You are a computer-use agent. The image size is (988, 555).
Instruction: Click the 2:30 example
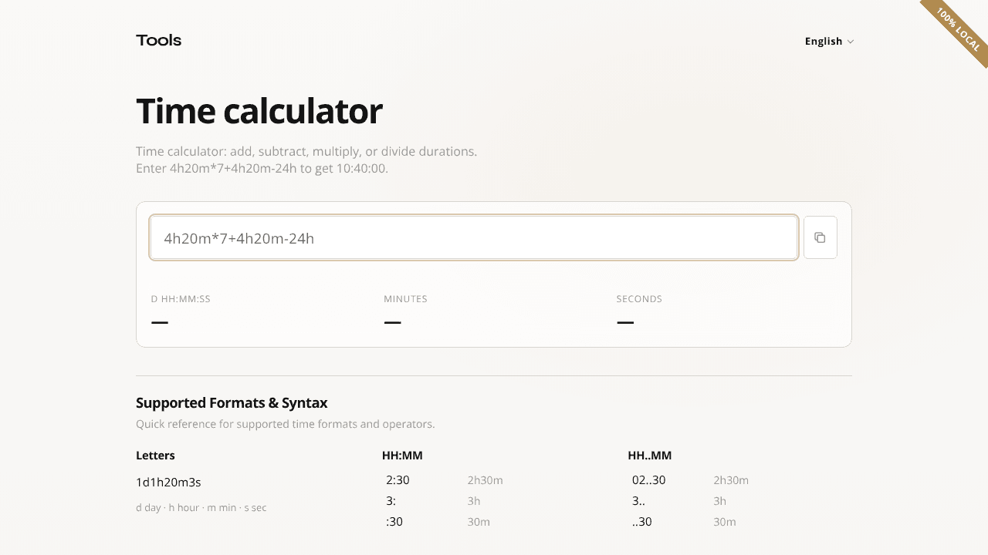coord(398,480)
